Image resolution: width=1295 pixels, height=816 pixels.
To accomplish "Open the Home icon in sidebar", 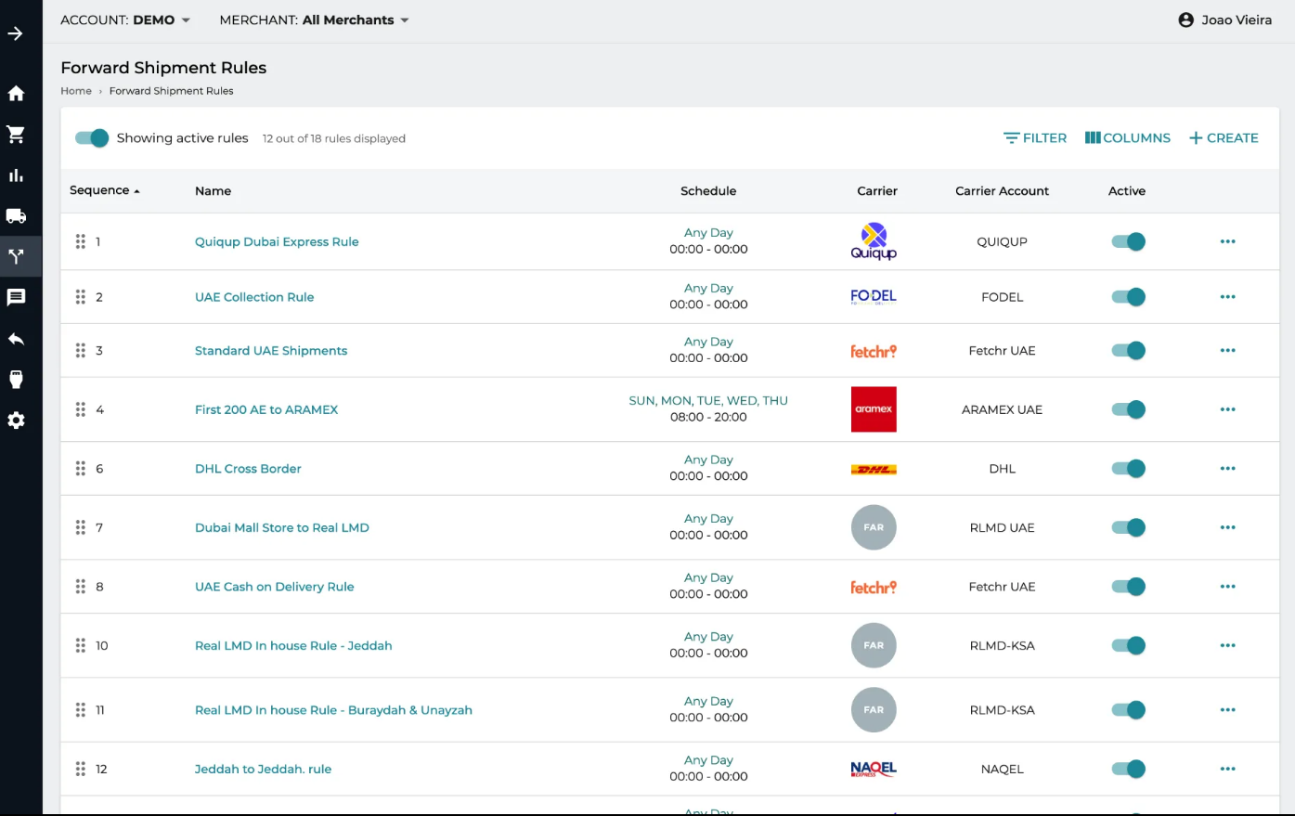I will click(x=16, y=94).
